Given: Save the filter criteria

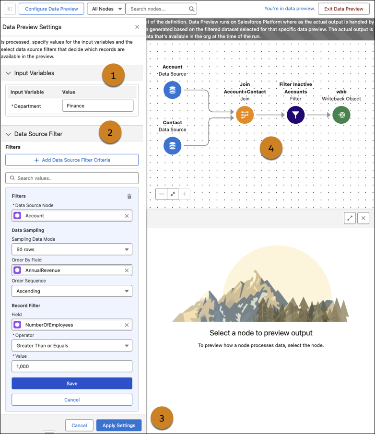Looking at the screenshot, I should point(72,383).
